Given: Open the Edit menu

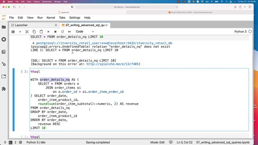Looking at the screenshot, I should [x=21, y=18].
